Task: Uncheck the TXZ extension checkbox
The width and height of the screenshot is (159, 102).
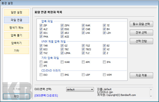Action: pos(41,53)
